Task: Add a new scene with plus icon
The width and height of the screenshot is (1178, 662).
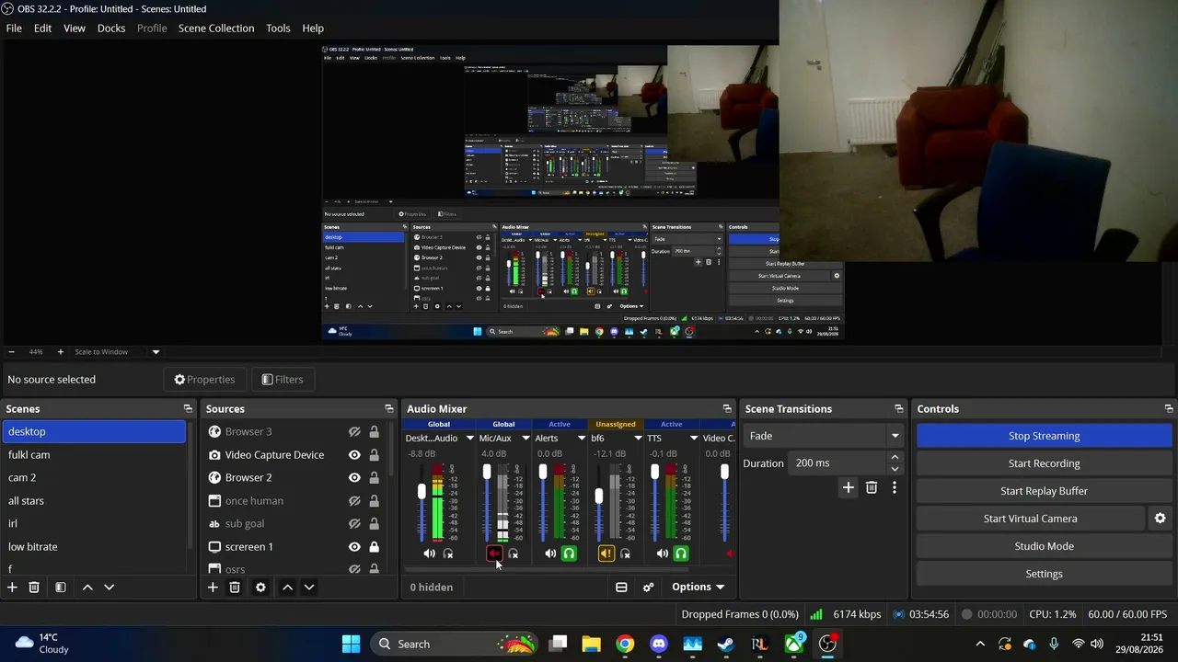Action: [12, 587]
